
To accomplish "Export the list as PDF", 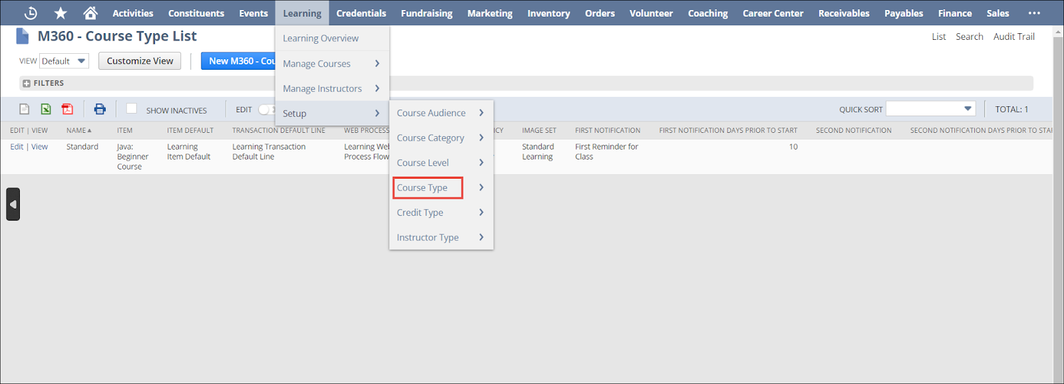I will (x=67, y=110).
